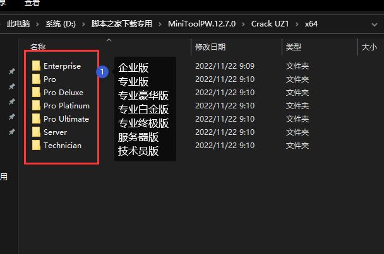Expand the chevron after Crack UZ1
The width and height of the screenshot is (384, 254).
(297, 24)
